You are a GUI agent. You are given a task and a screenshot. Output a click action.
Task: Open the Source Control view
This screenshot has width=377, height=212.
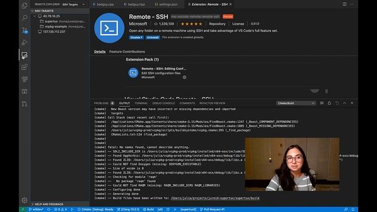tap(25, 30)
